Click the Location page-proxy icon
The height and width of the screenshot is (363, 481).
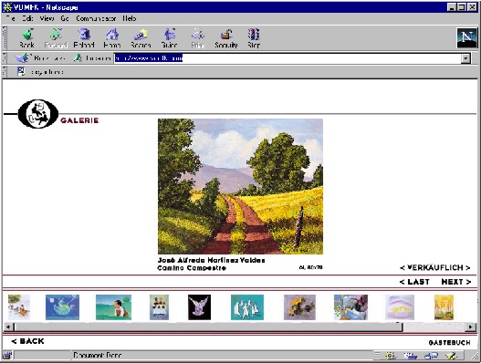coord(78,57)
